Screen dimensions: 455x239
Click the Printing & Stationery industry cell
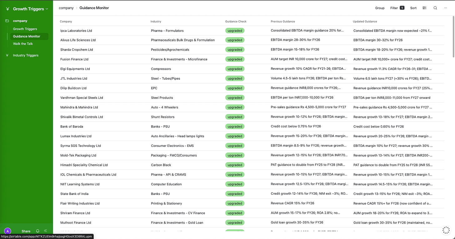pos(166,203)
